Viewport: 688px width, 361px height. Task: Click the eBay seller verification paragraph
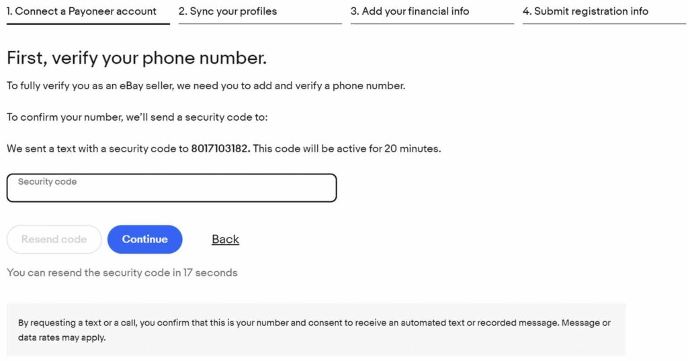pos(206,86)
